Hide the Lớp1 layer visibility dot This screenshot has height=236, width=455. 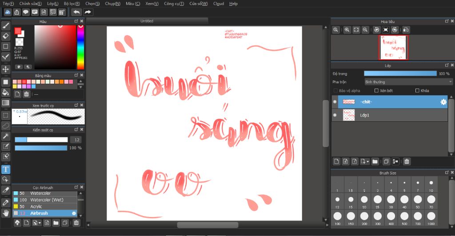335,115
